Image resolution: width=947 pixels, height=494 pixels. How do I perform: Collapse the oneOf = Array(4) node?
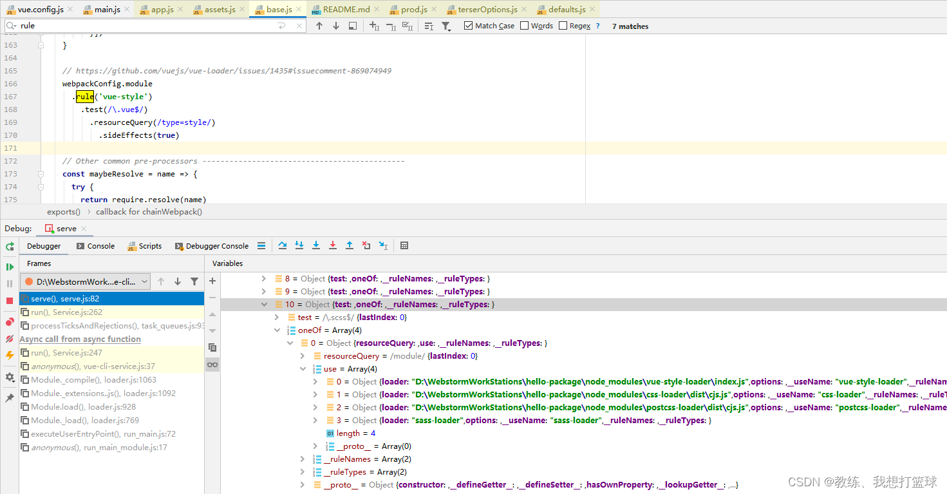[276, 330]
